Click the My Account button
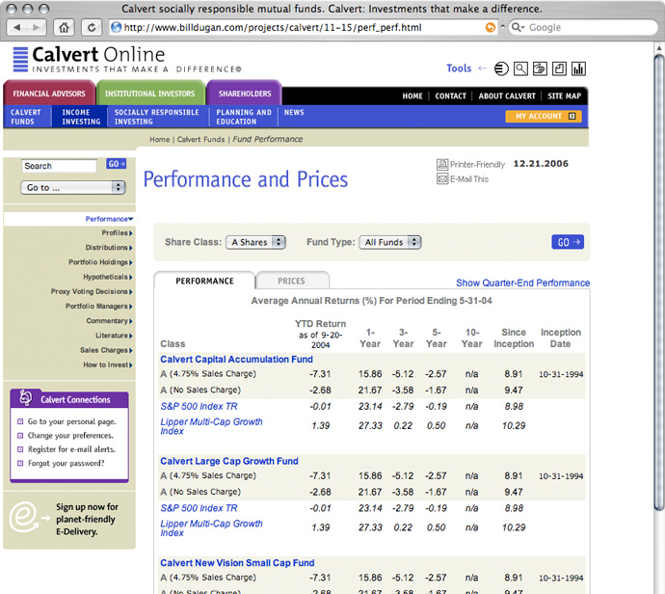 [544, 117]
